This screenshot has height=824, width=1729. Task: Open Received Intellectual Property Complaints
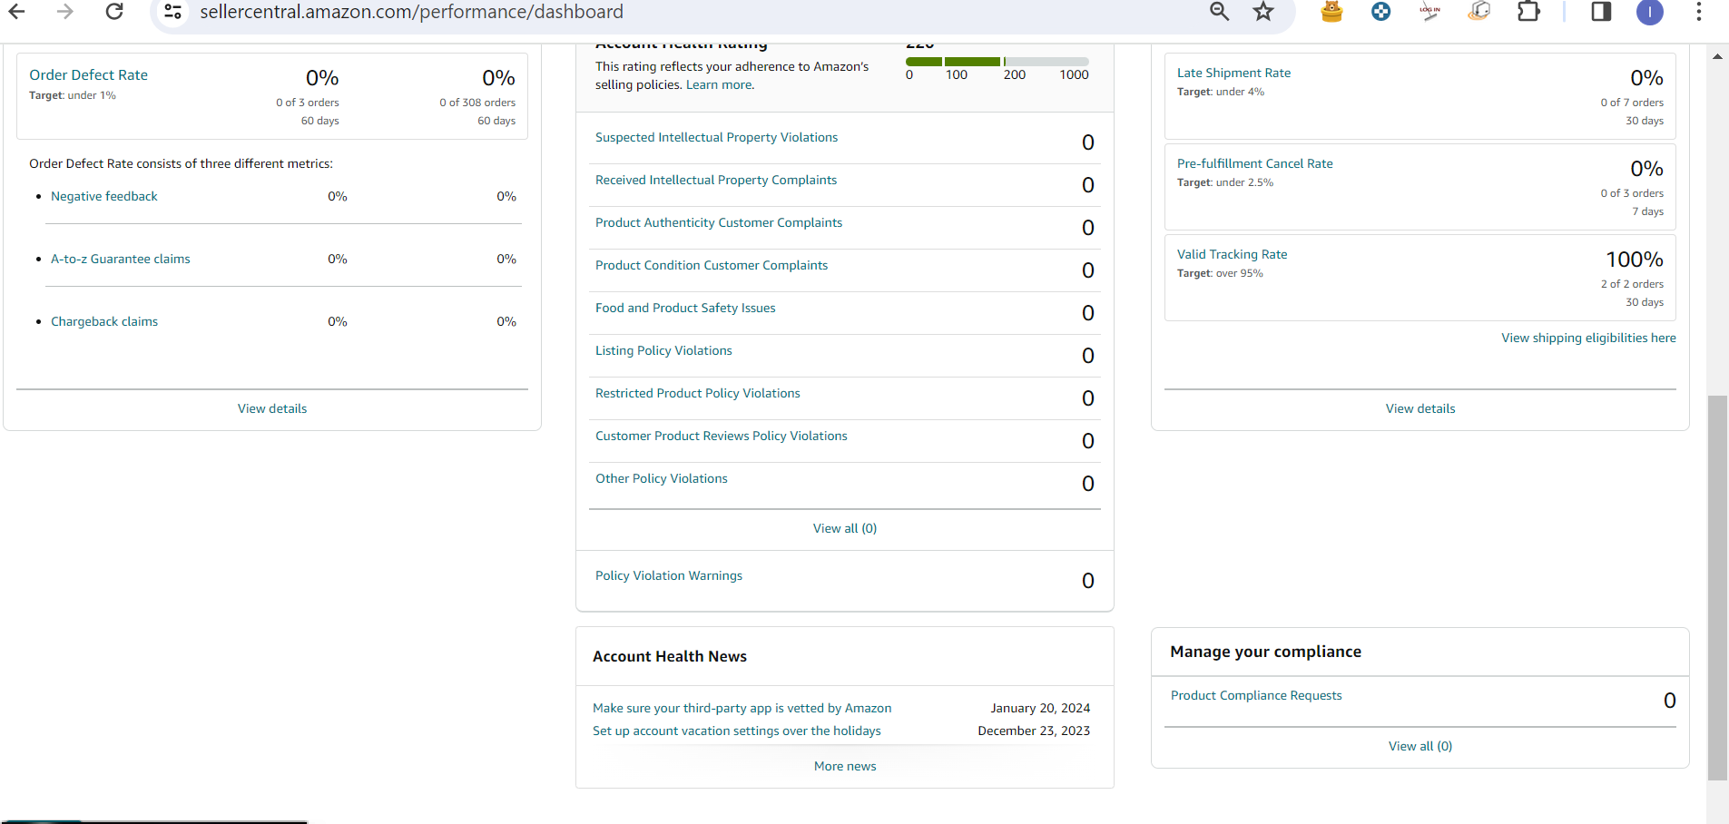pos(716,180)
